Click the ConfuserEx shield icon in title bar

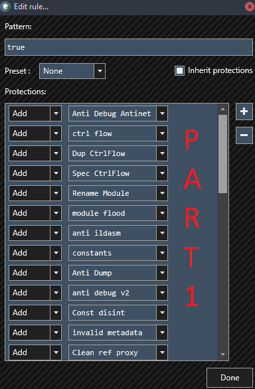[5, 7]
